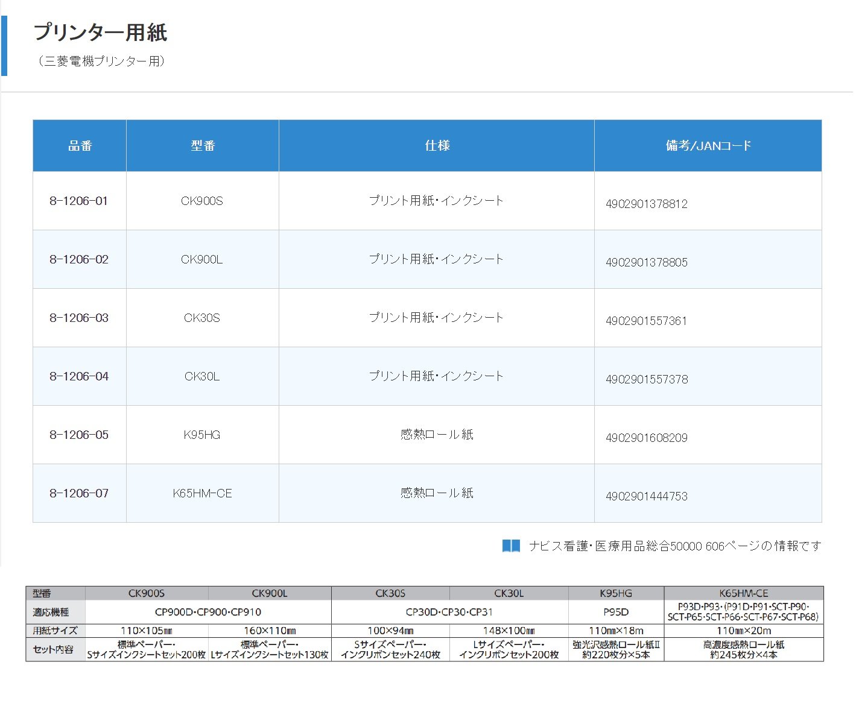Click the （三菱電機プリンター用） subtitle text
859x709 pixels.
click(101, 61)
